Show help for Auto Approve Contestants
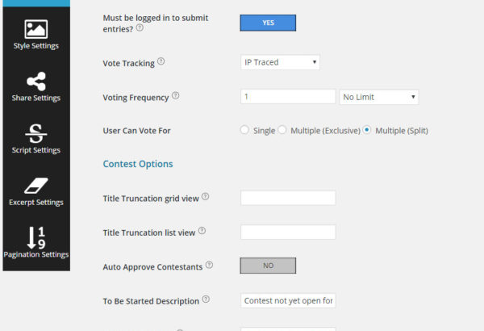 coord(209,265)
